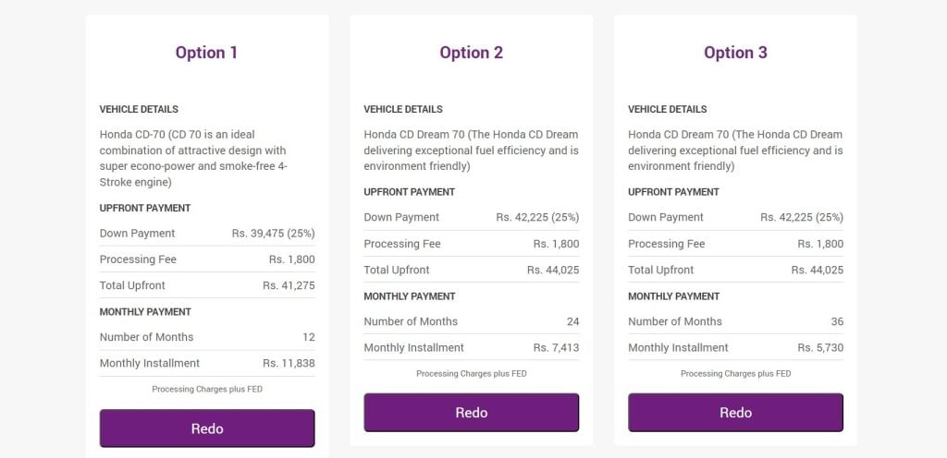Click the Redo button under Option 3
947x458 pixels.
(735, 413)
